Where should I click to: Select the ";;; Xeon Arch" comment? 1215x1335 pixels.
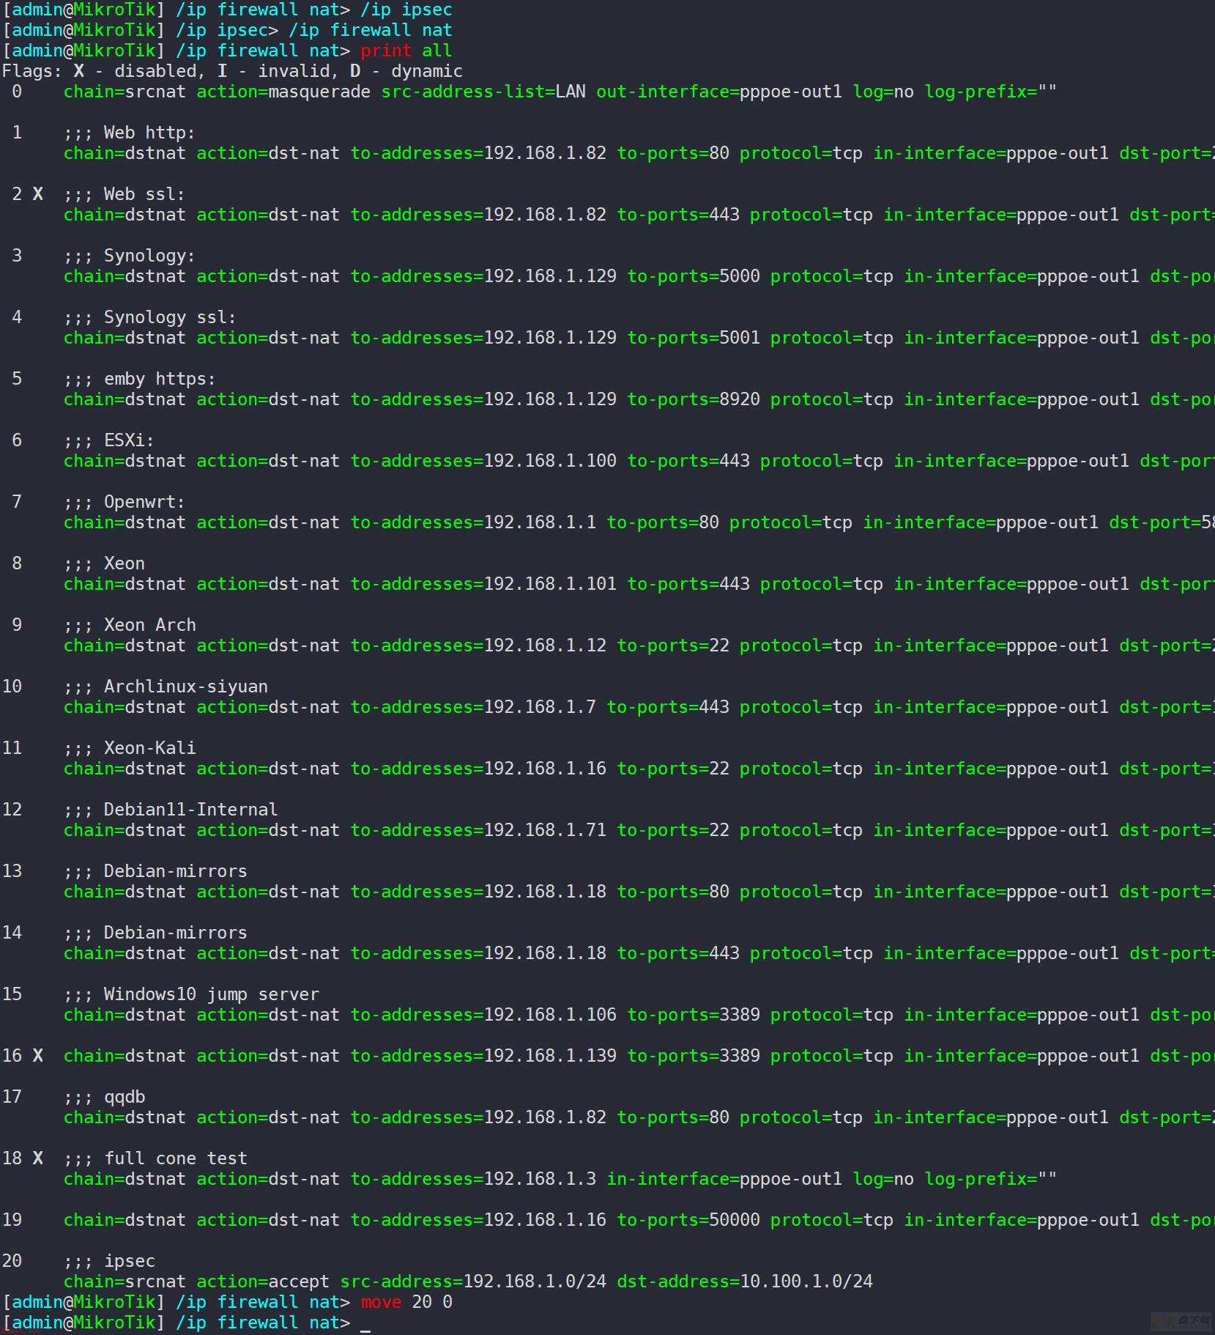coord(130,625)
